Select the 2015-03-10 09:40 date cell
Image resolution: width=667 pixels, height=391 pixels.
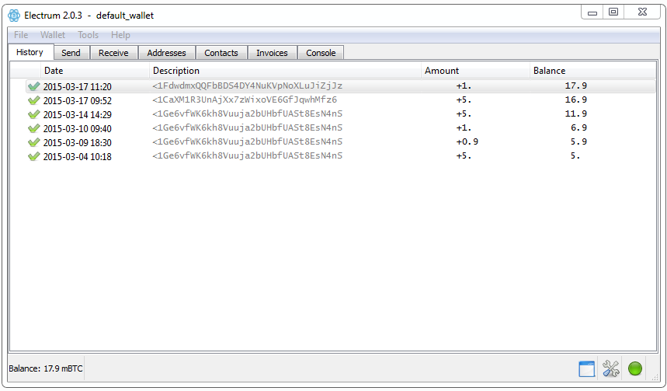point(78,128)
